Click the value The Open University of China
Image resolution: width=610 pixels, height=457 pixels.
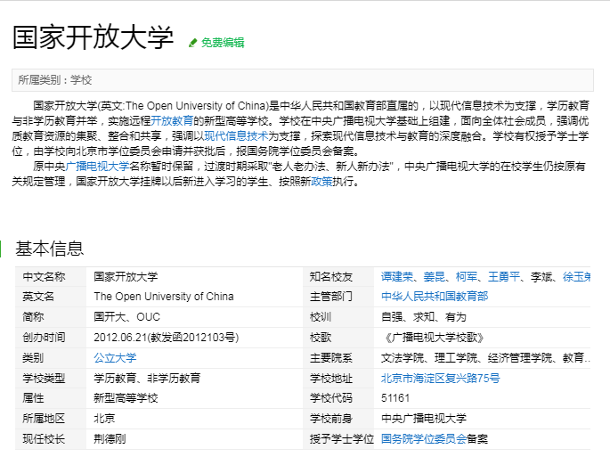pyautogui.click(x=164, y=297)
